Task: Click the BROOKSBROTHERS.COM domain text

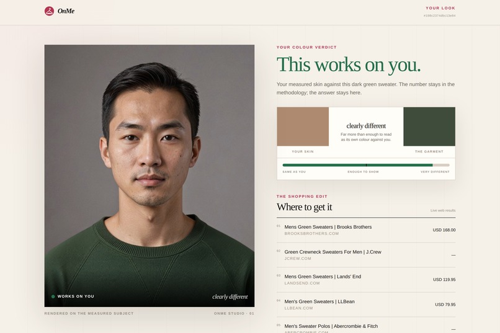Action: 311,234
